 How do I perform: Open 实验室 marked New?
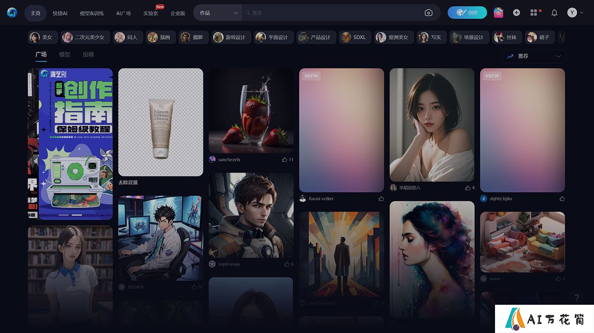pyautogui.click(x=150, y=13)
